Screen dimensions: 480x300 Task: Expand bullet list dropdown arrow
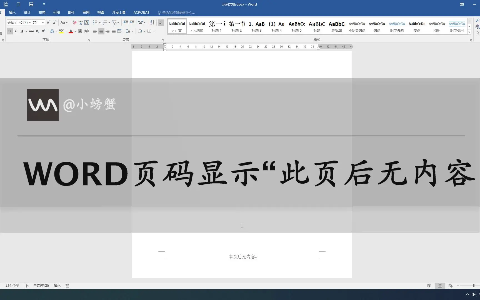[100, 22]
